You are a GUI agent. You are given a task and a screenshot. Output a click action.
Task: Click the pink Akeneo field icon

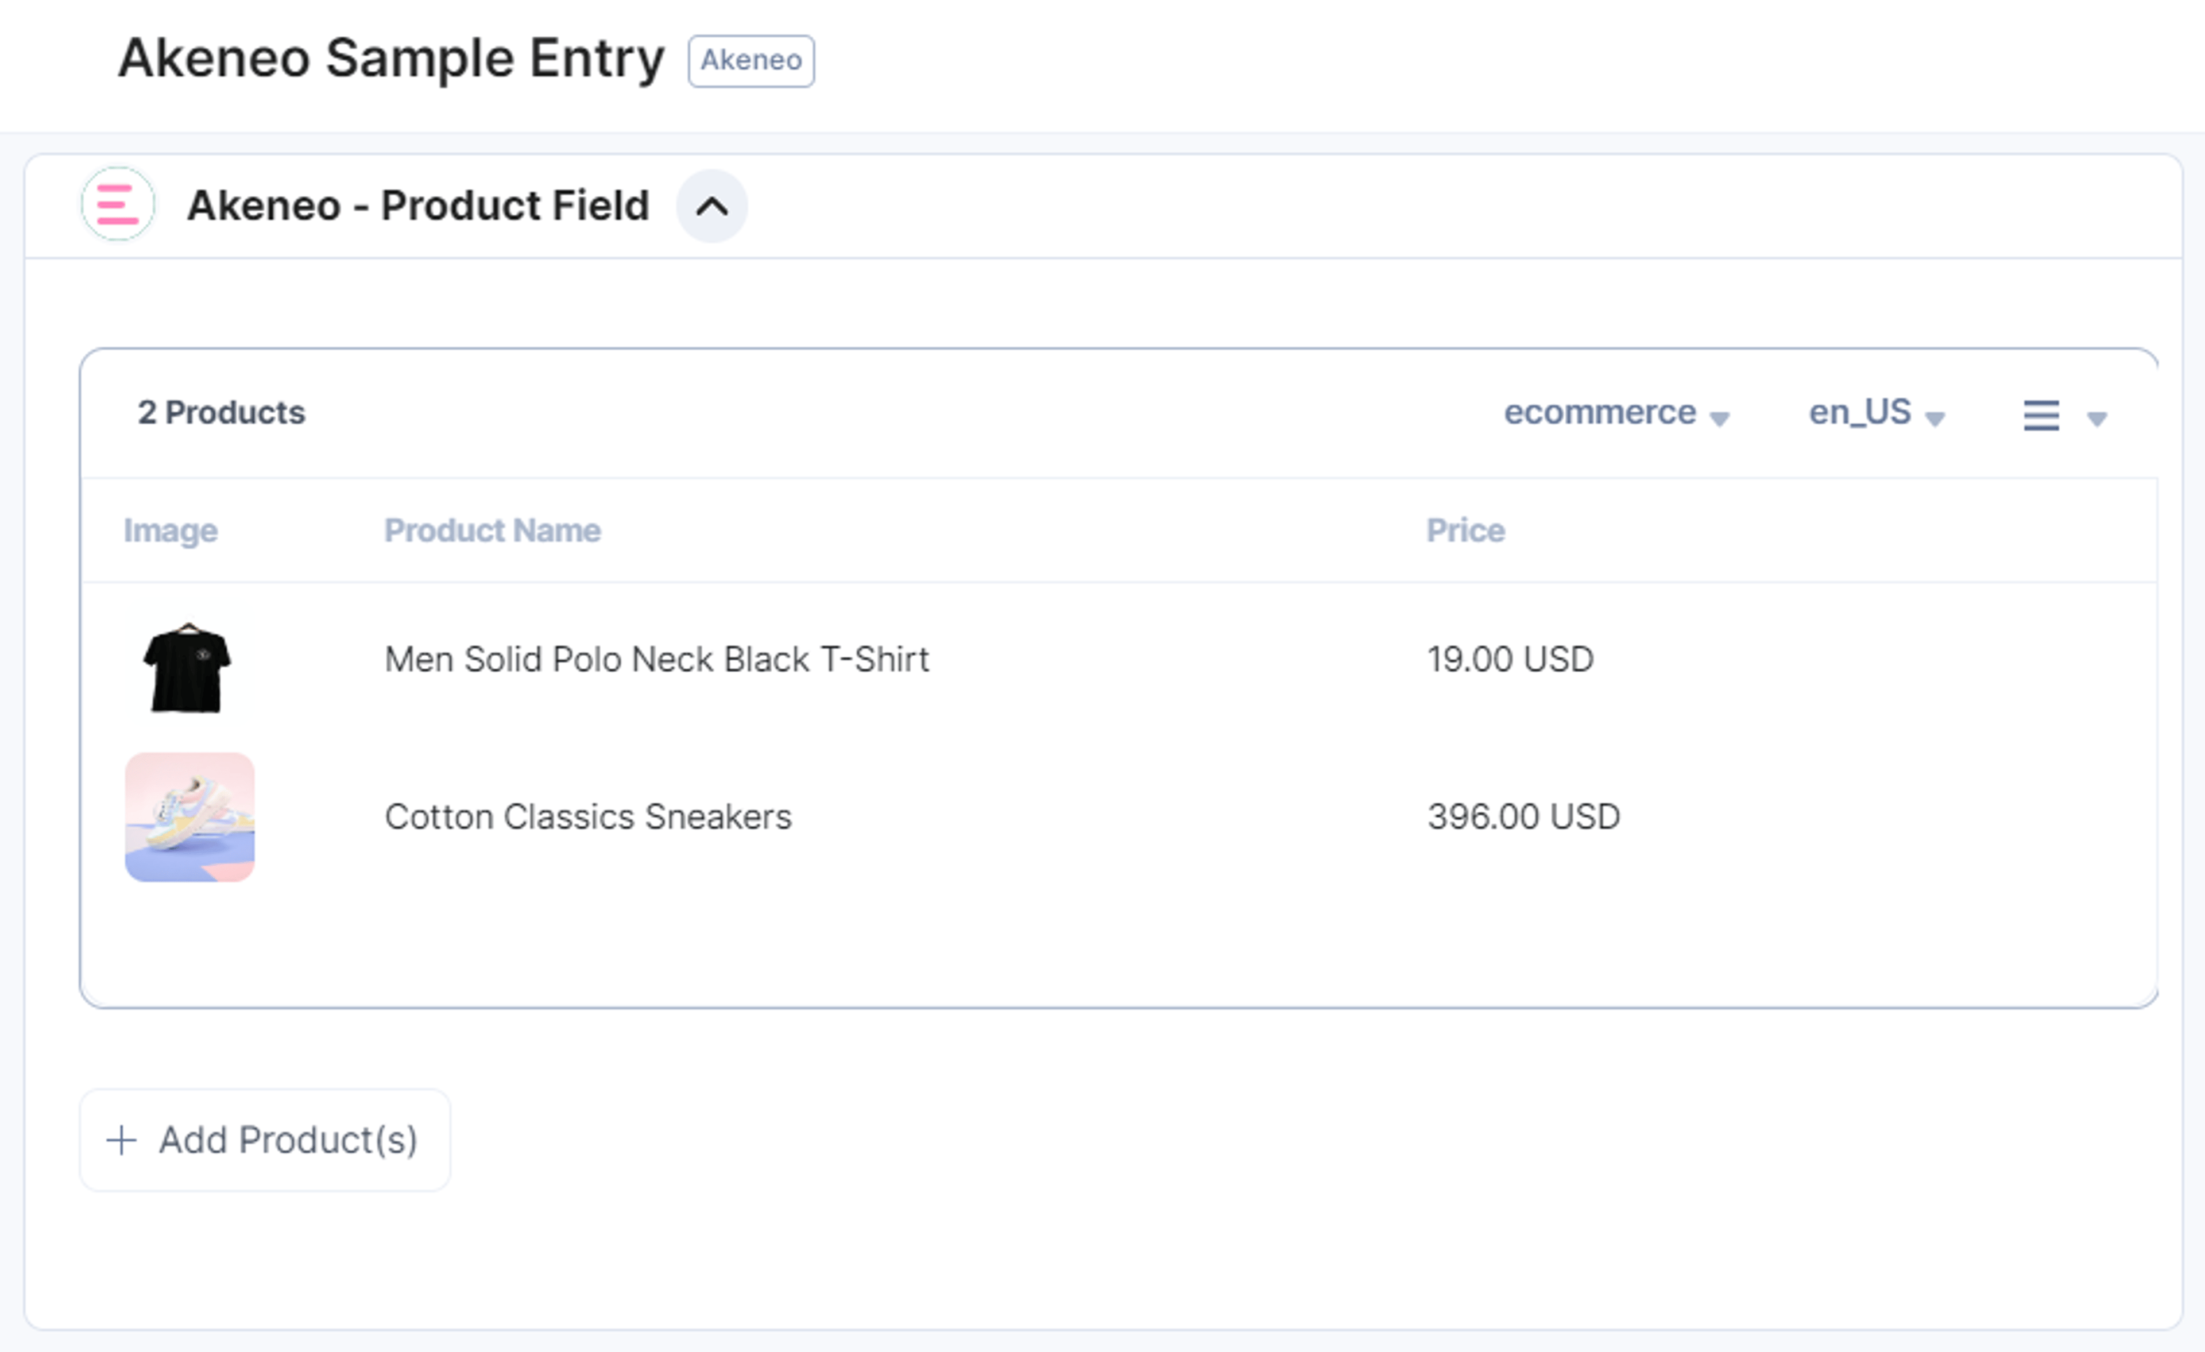[118, 205]
